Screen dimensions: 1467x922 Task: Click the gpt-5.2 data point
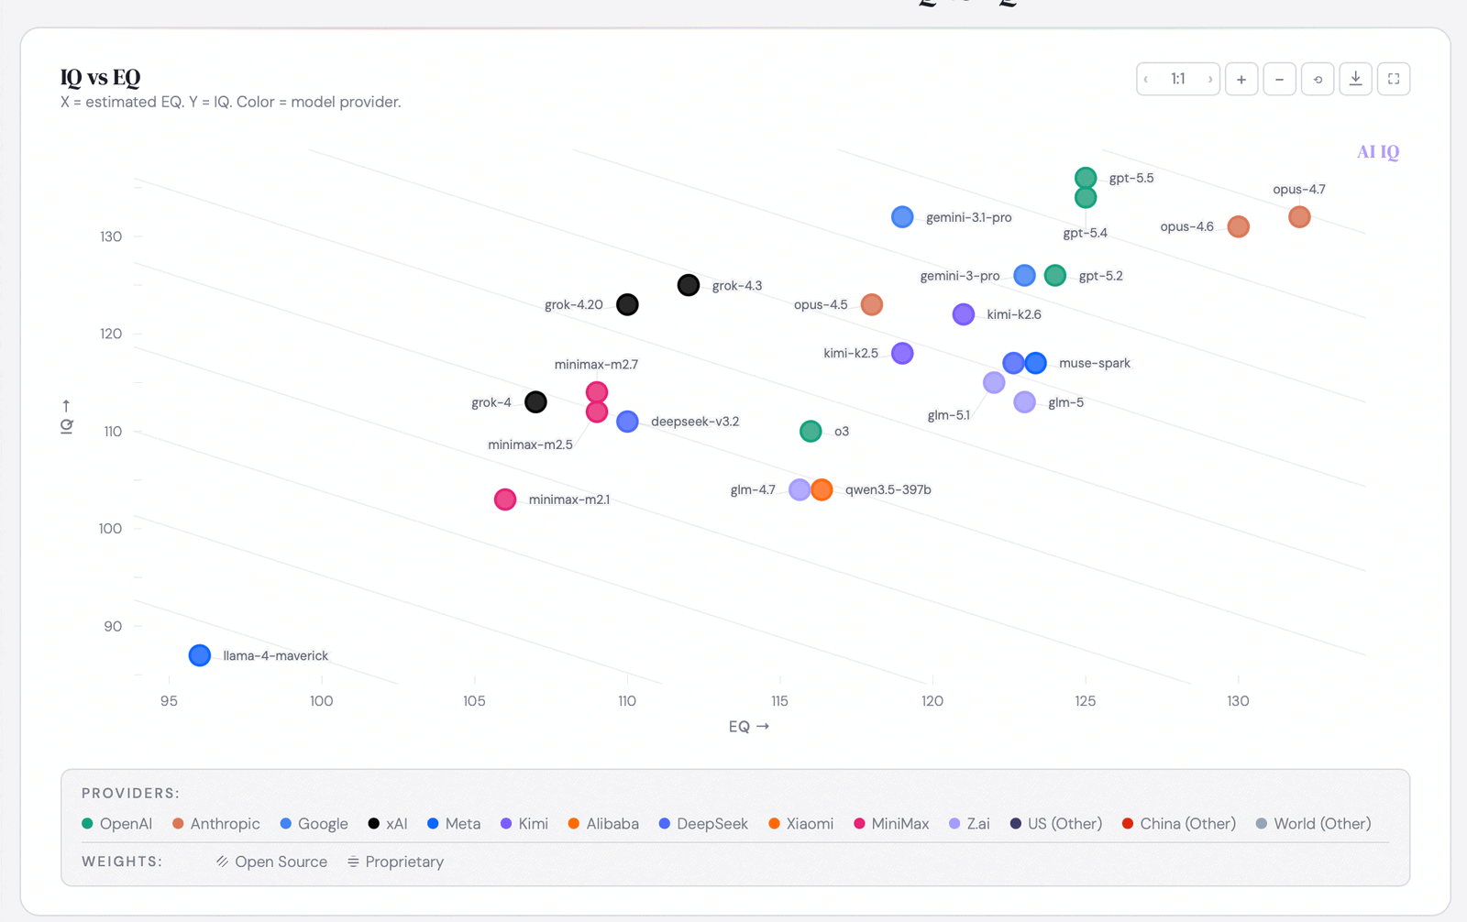(x=1055, y=275)
